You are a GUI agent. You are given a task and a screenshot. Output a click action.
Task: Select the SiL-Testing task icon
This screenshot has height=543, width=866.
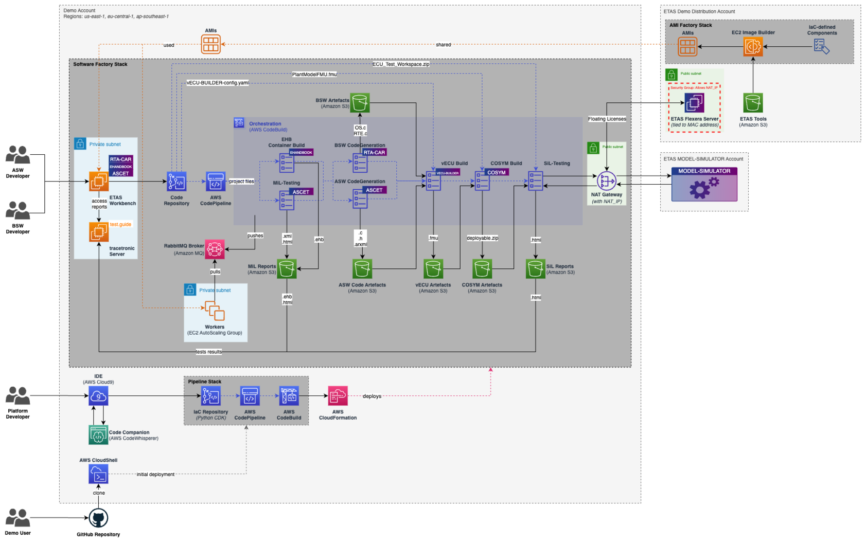click(x=536, y=181)
